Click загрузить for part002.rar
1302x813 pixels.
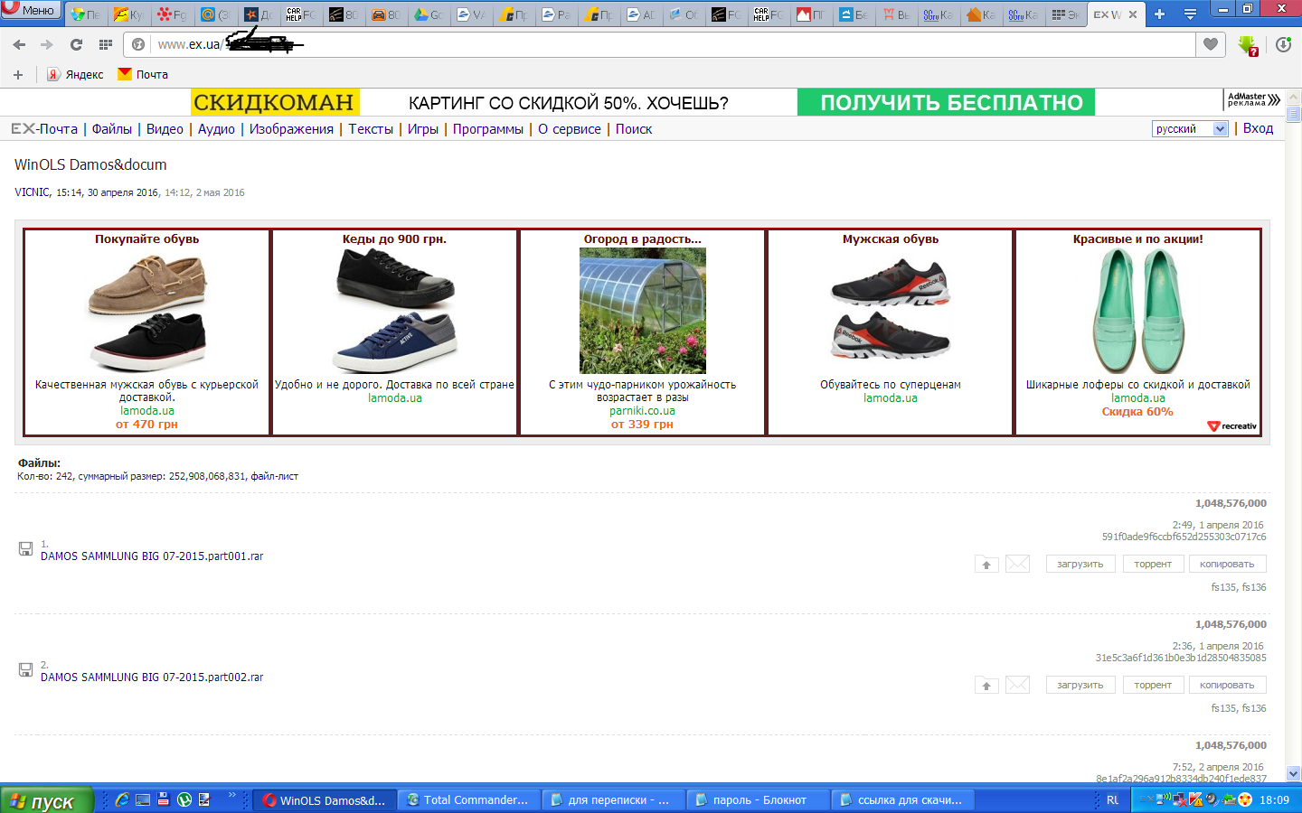click(x=1080, y=685)
